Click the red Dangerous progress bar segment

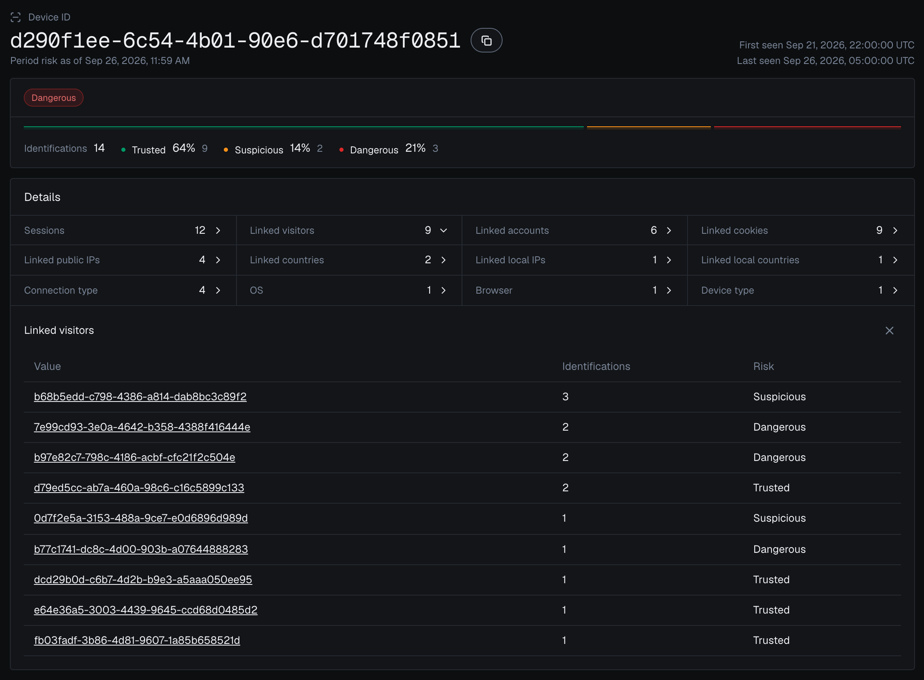[x=808, y=128]
